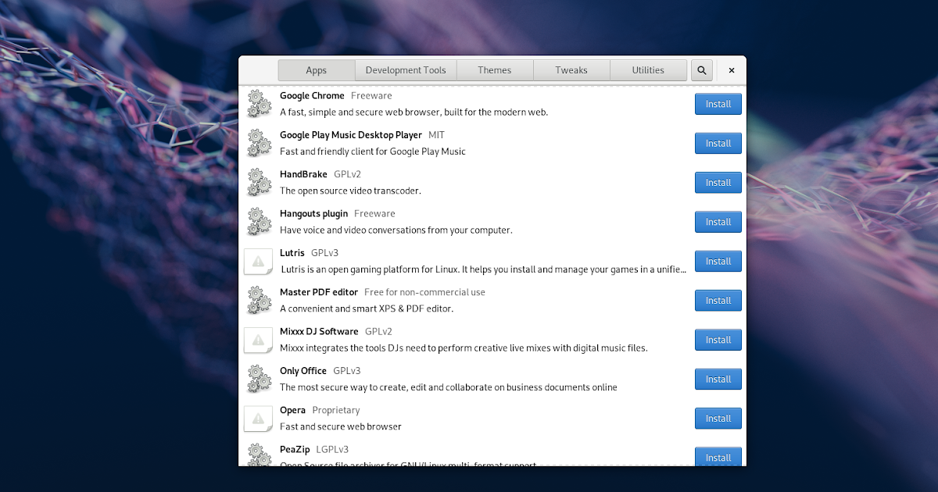The image size is (938, 492).
Task: Click the Only Office application icon
Action: pyautogui.click(x=259, y=379)
